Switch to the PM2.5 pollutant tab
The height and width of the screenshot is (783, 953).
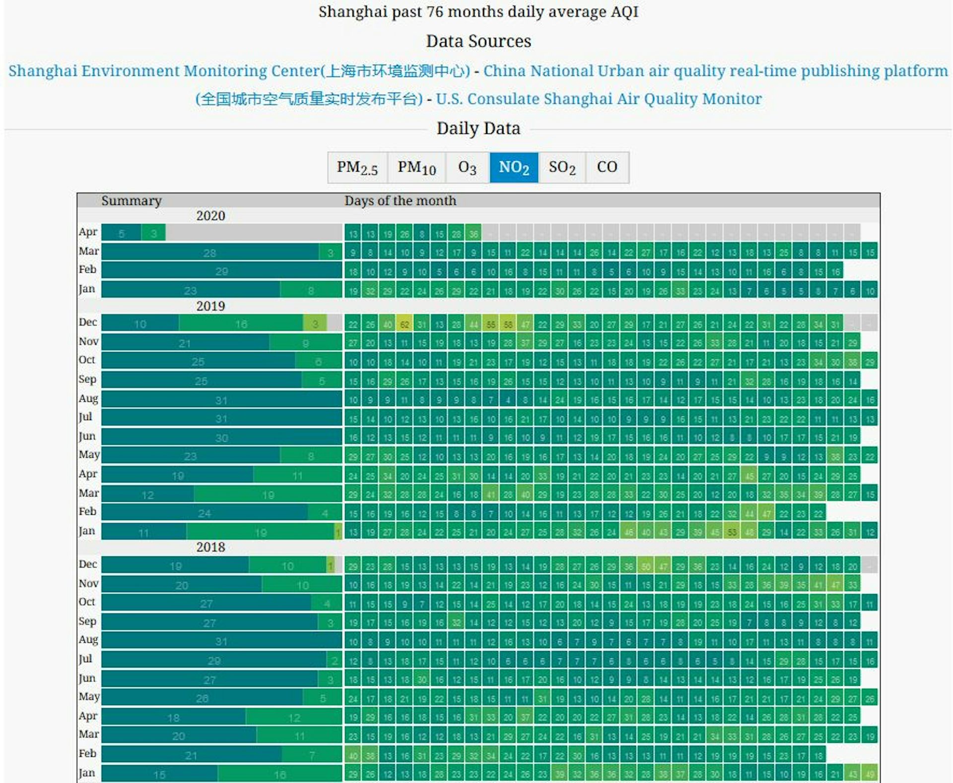pyautogui.click(x=357, y=168)
